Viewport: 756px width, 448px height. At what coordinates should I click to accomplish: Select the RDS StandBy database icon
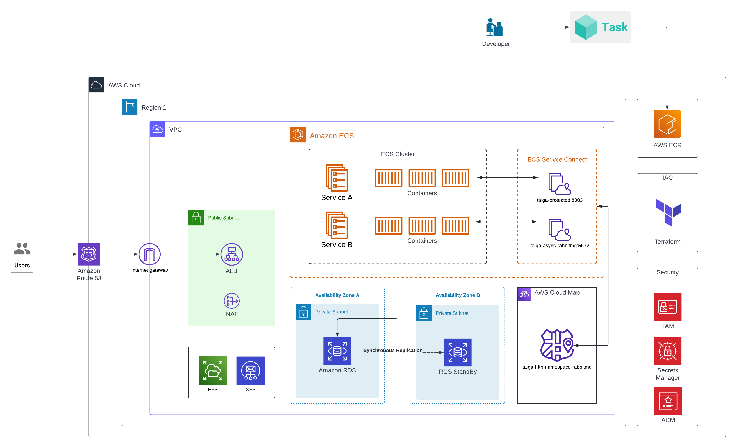coord(457,352)
